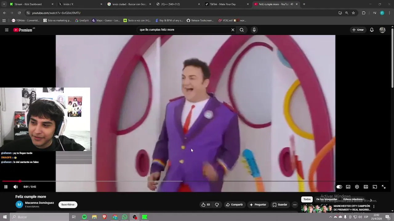Select the De tus búsquedas chip
Viewport: 394px width, 221px height.
(327, 199)
